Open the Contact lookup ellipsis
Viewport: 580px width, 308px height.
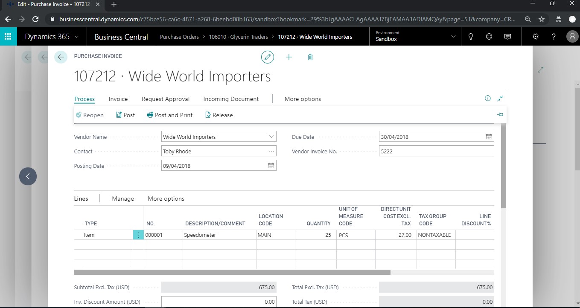point(271,151)
